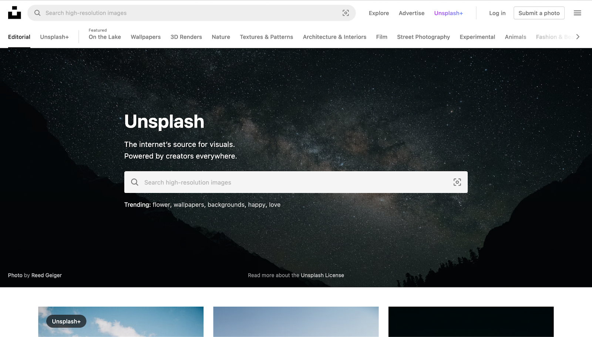Switch to the Nature topic

point(221,37)
